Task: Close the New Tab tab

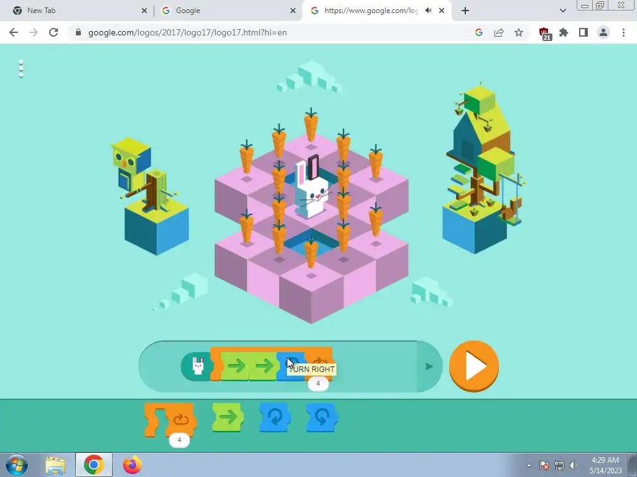Action: tap(144, 11)
